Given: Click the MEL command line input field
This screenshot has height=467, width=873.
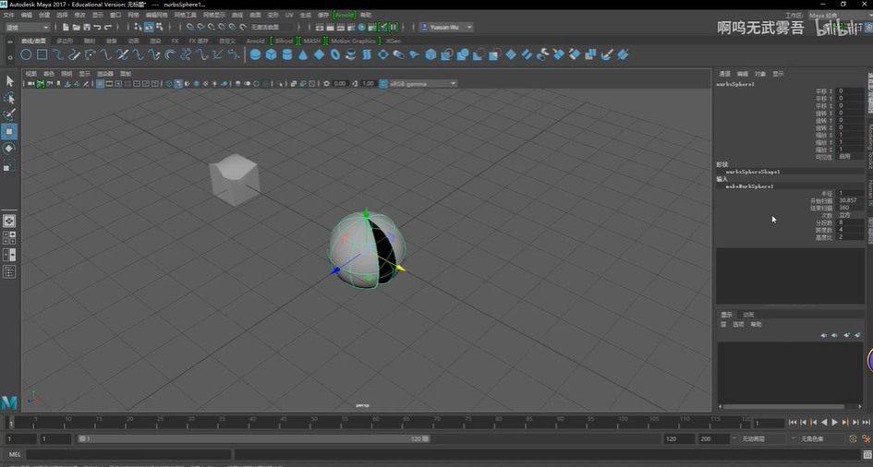Looking at the screenshot, I should pyautogui.click(x=129, y=454).
